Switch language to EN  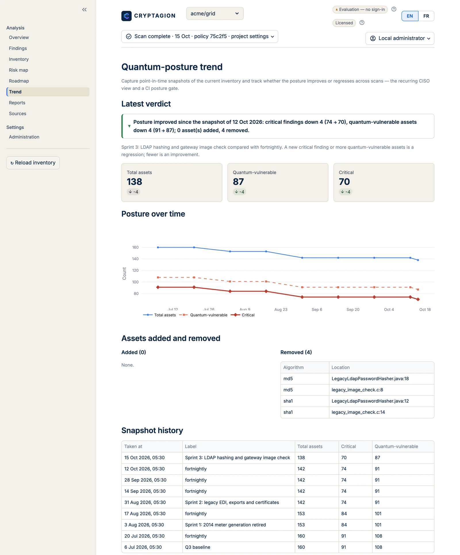coord(410,16)
